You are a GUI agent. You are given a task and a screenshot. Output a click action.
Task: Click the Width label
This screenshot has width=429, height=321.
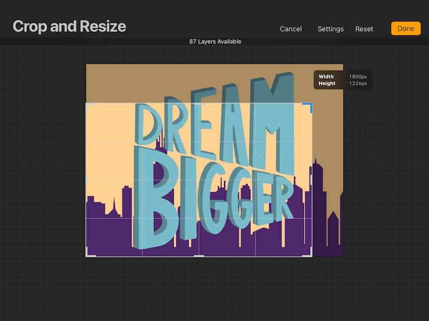pyautogui.click(x=326, y=77)
